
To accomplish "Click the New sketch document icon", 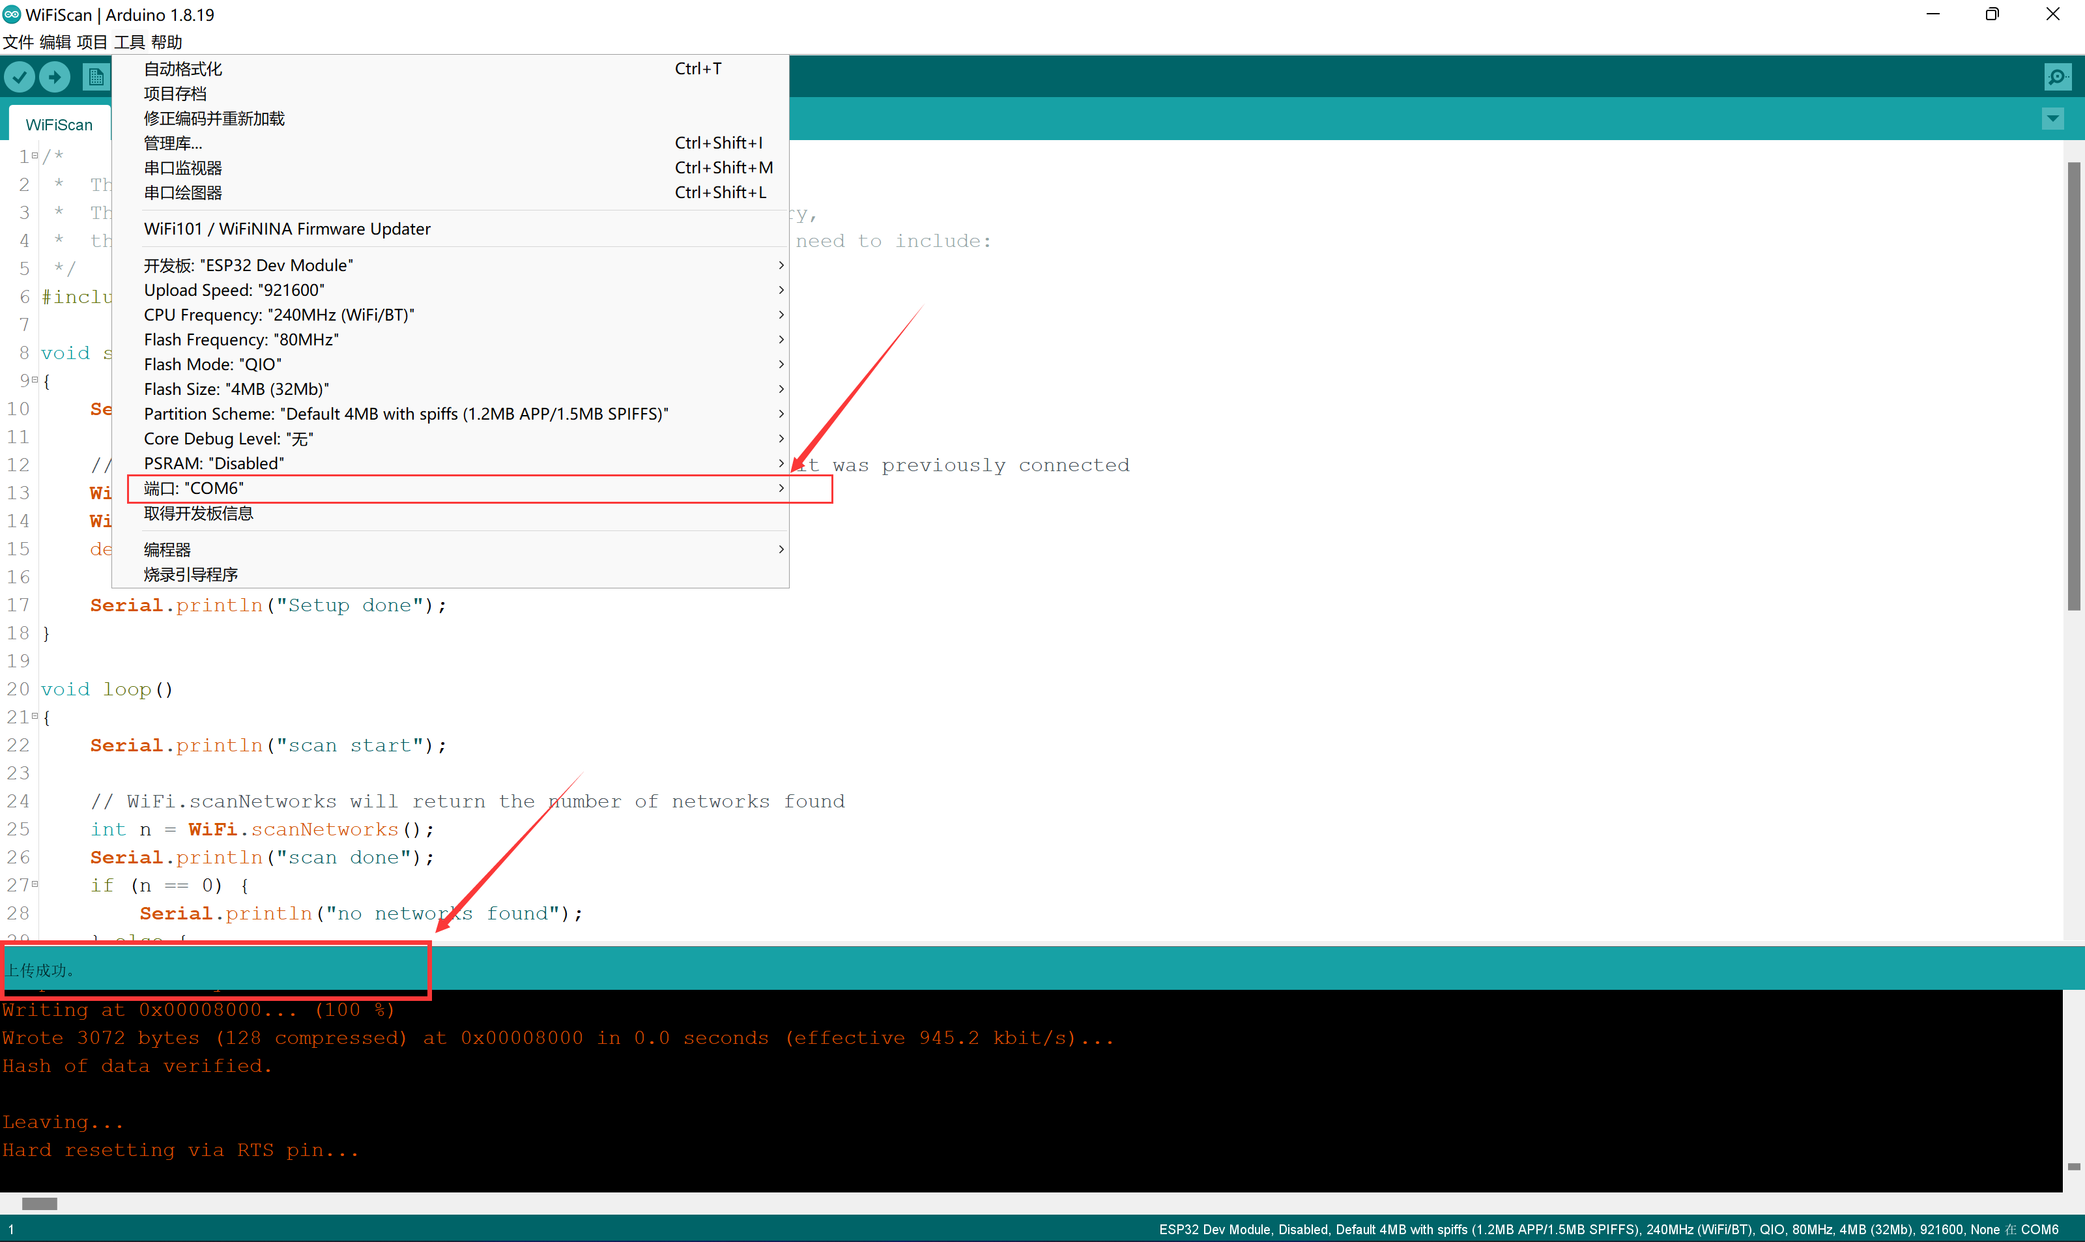I will pos(95,78).
